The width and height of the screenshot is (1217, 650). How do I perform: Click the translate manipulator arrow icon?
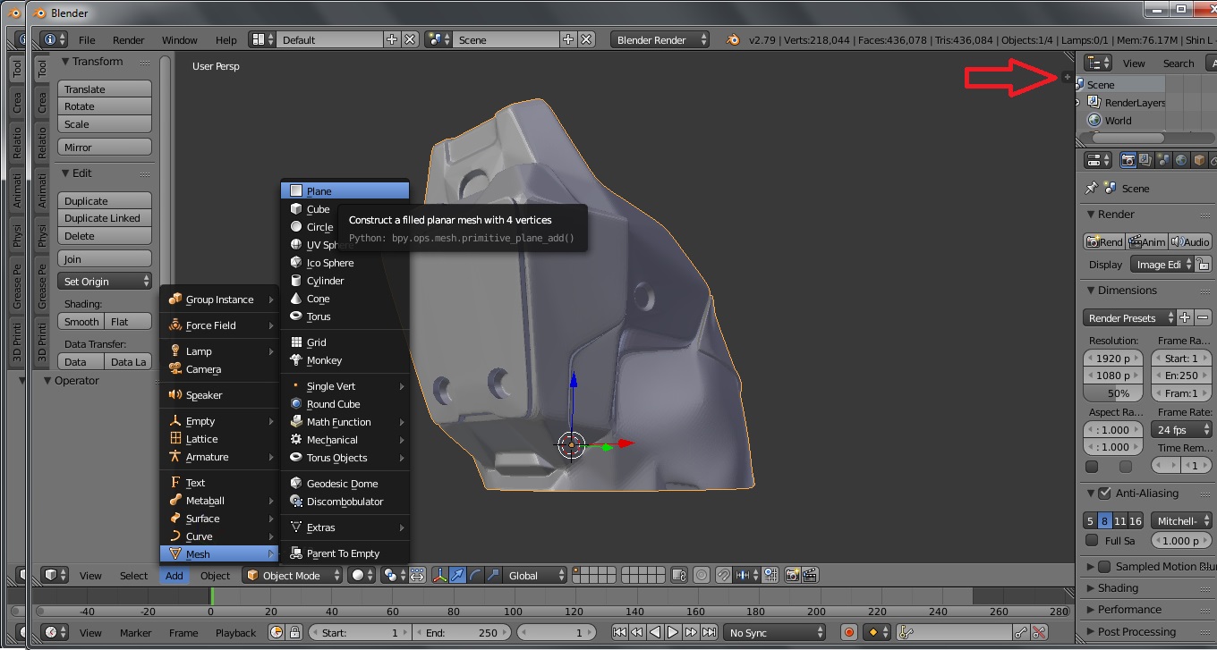[458, 576]
